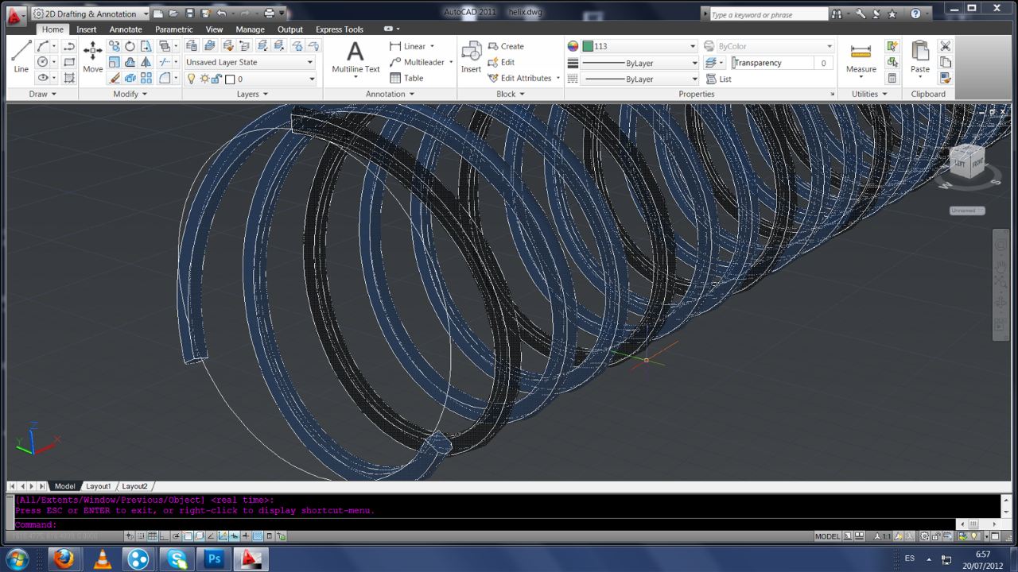Screen dimensions: 1018x572
Task: Click the keyword search input field
Action: pyautogui.click(x=768, y=14)
